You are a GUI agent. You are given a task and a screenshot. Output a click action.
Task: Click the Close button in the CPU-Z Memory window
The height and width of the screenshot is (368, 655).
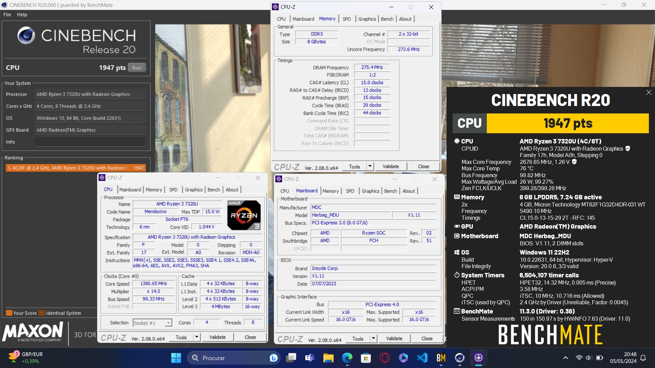point(424,166)
